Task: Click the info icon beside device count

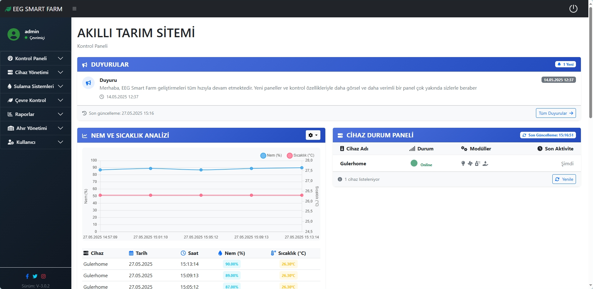Action: tap(340, 179)
